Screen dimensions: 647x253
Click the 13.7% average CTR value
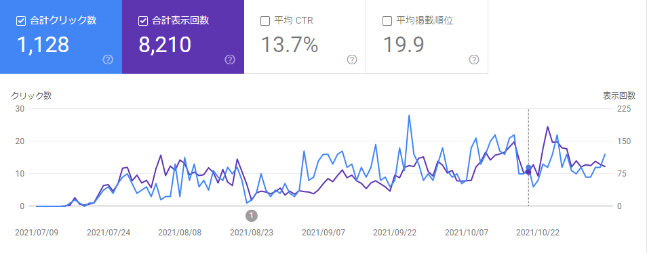290,45
